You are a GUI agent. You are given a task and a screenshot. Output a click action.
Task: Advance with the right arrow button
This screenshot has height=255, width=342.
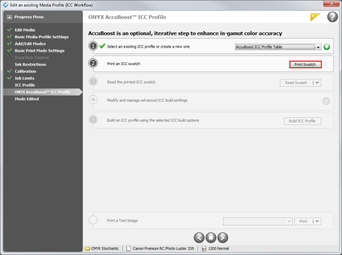point(223,238)
